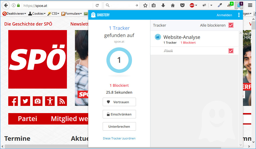Open SPÖ camera photo icon
The image size is (256, 149).
point(38,101)
